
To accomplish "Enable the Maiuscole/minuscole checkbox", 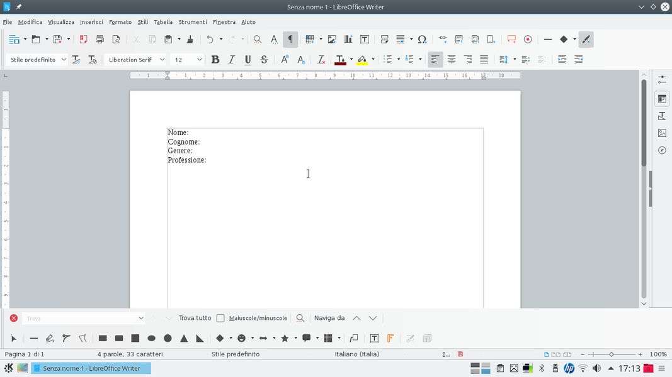I will [220, 318].
